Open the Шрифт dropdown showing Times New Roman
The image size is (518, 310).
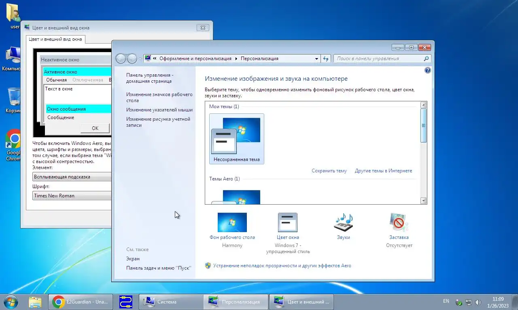click(72, 196)
